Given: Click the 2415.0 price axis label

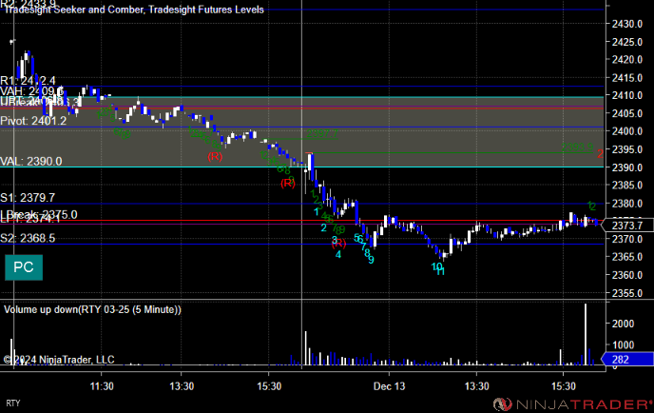Looking at the screenshot, I should point(626,78).
